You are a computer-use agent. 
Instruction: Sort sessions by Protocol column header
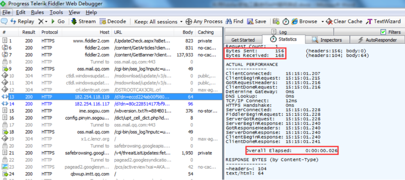50,32
